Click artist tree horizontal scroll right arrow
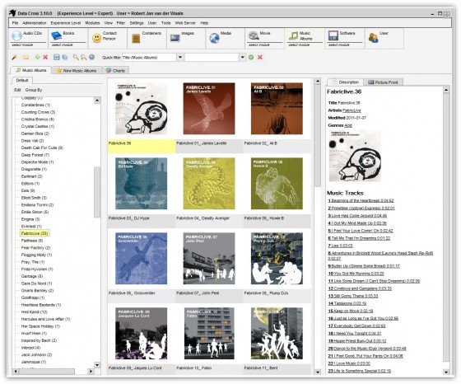 (91, 372)
